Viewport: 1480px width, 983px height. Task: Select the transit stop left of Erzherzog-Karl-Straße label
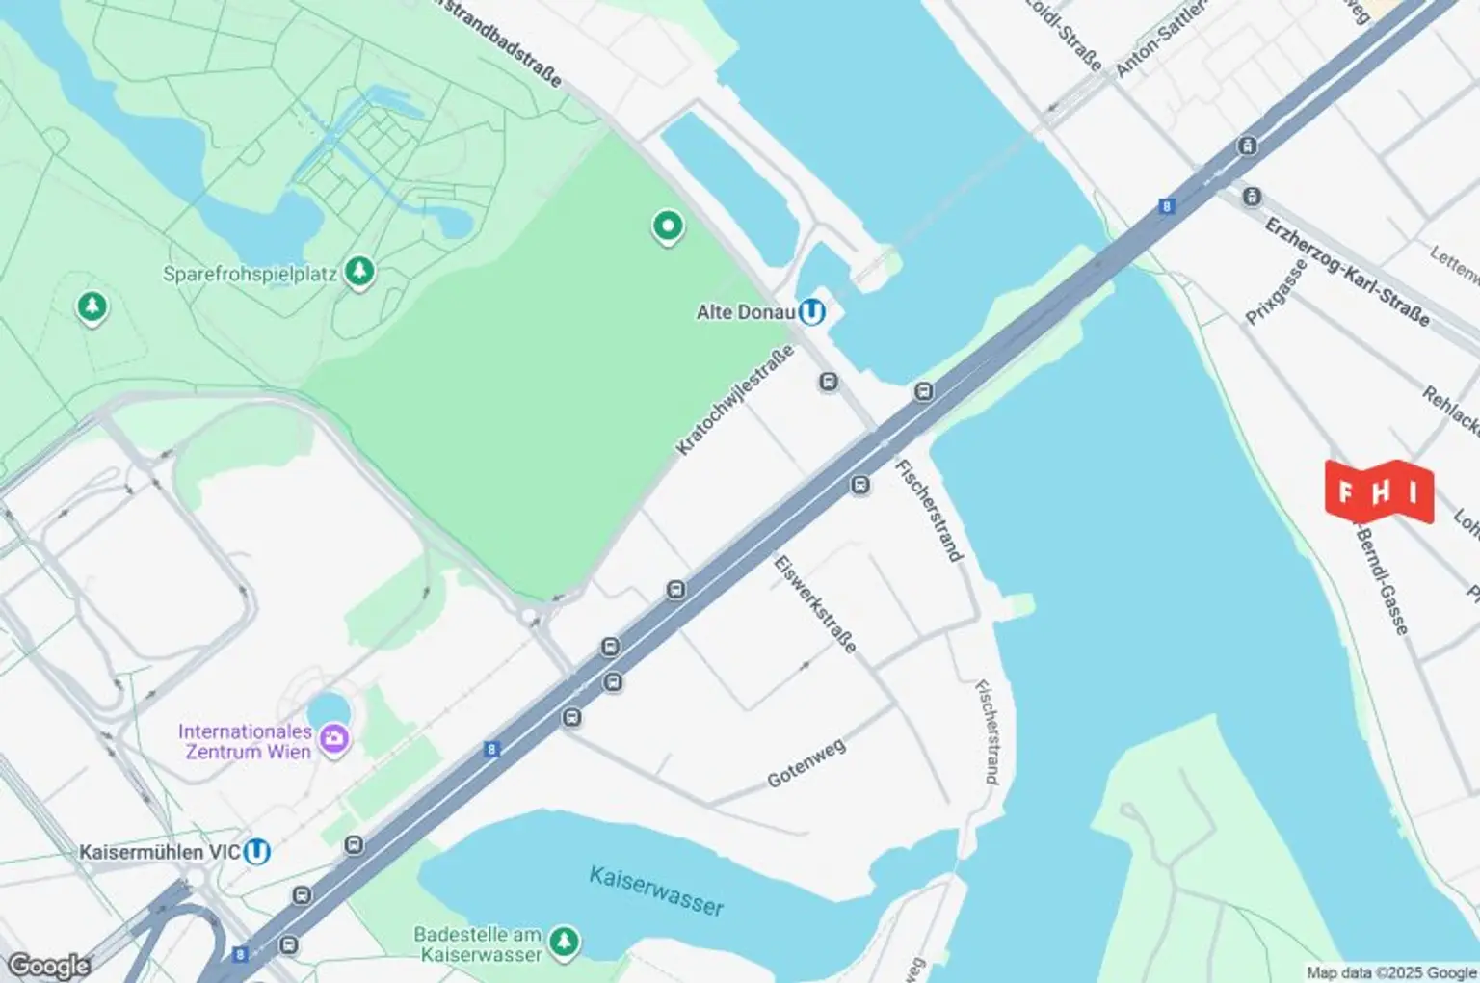pyautogui.click(x=1252, y=197)
